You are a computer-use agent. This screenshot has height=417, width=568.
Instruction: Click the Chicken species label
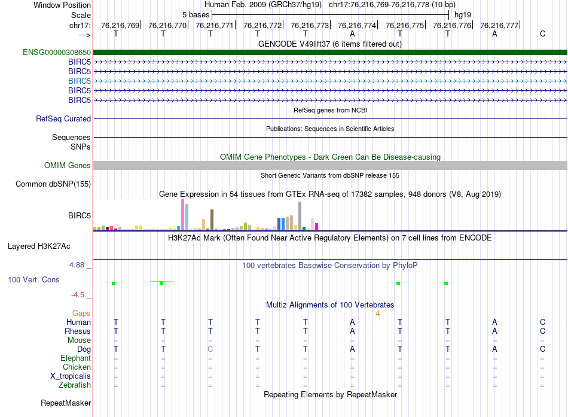(x=77, y=367)
